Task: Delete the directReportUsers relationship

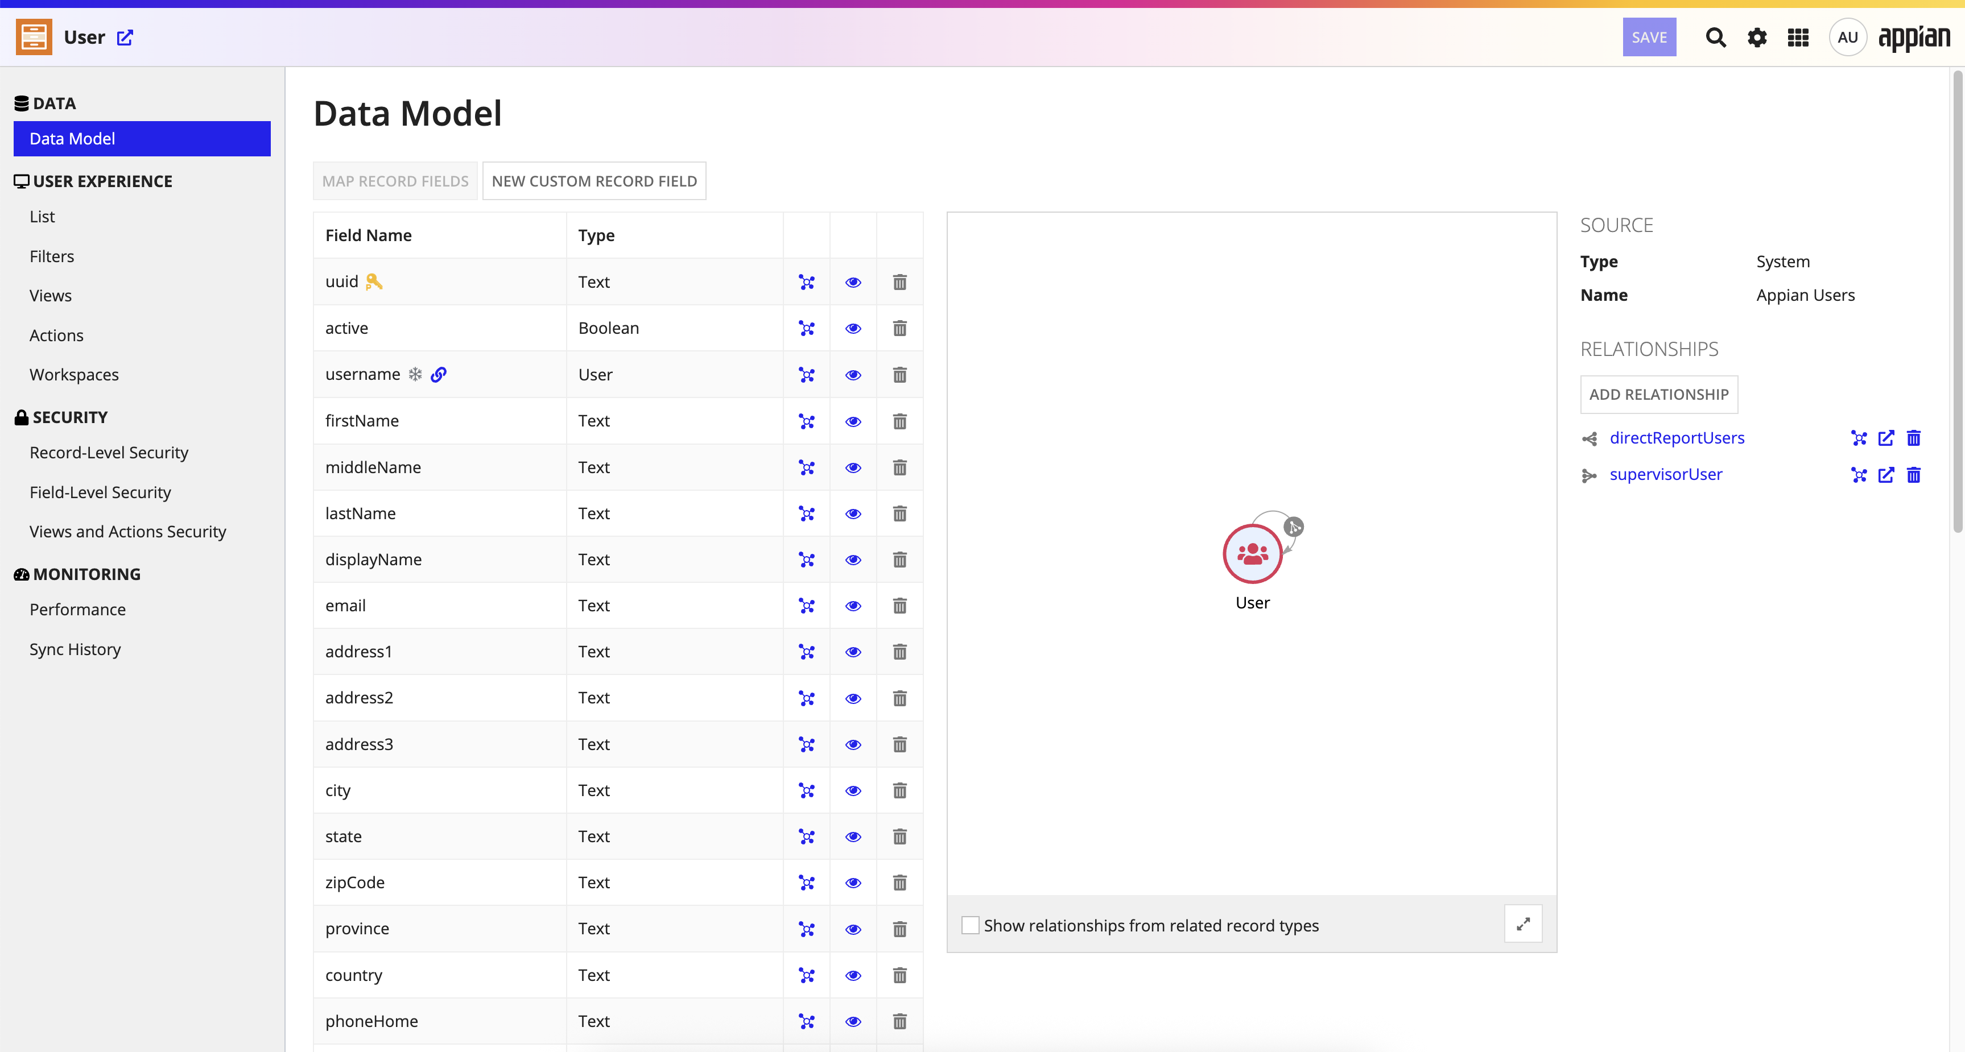Action: 1913,438
